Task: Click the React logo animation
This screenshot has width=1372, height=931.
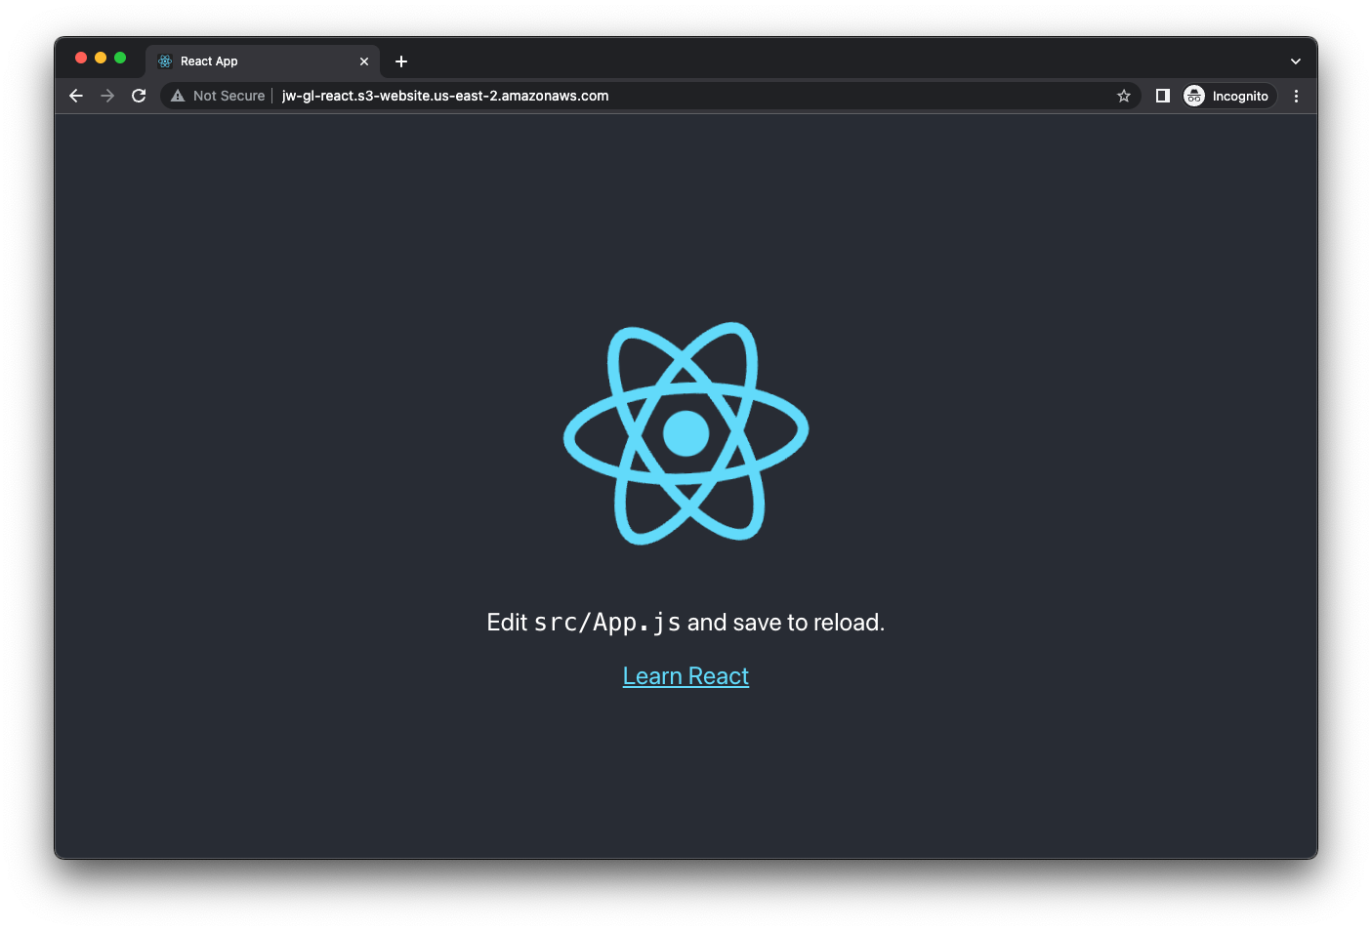Action: click(686, 432)
